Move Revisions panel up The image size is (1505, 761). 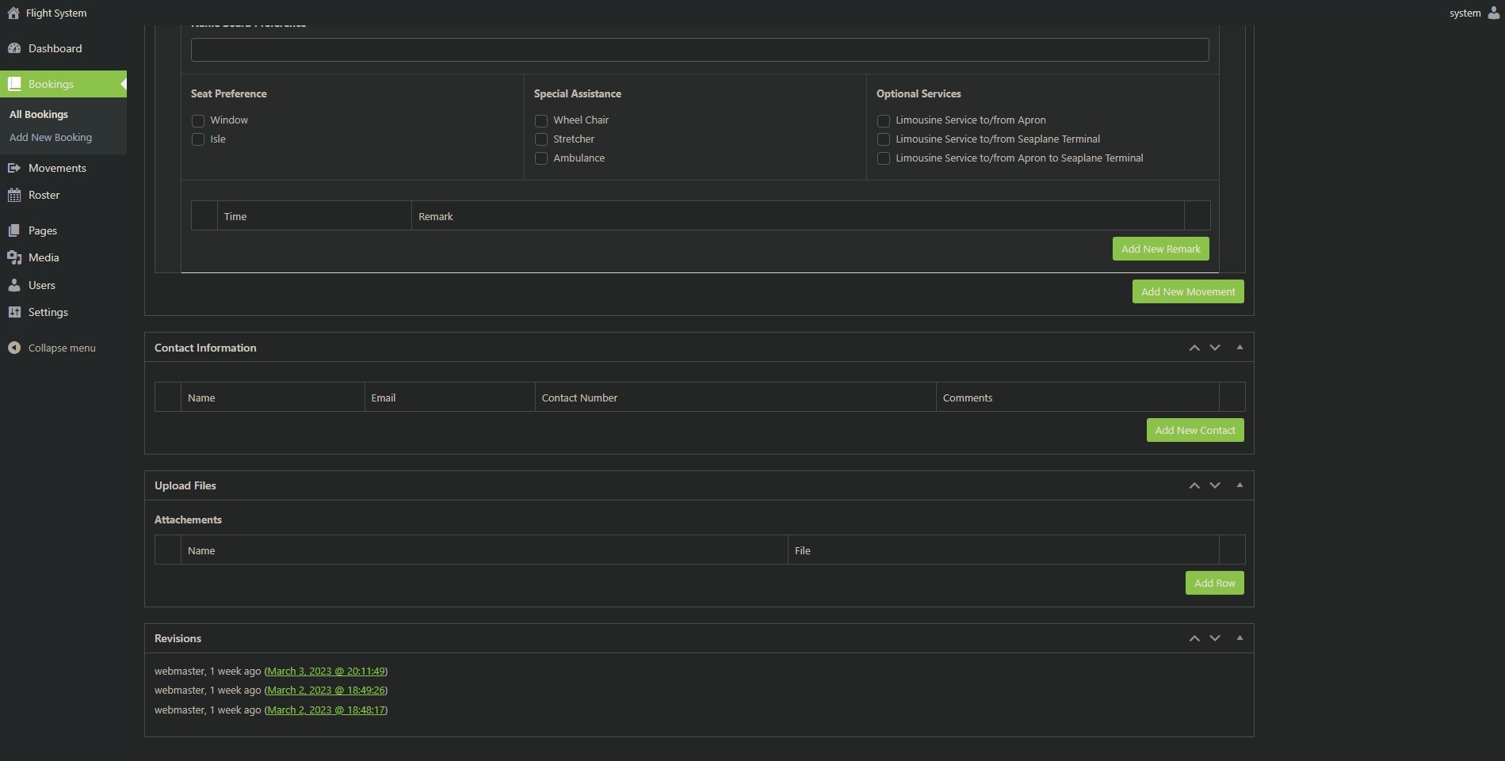click(x=1194, y=638)
